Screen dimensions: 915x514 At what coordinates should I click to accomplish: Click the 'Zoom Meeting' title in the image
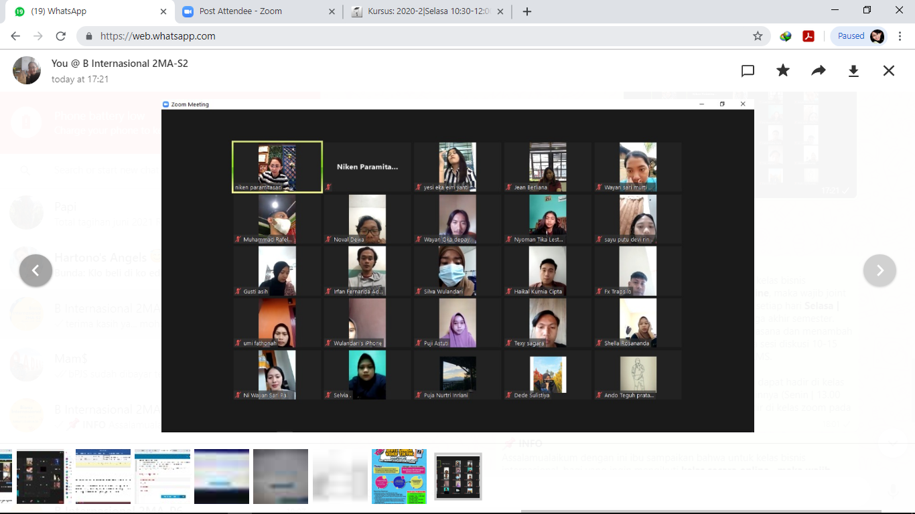click(x=190, y=104)
